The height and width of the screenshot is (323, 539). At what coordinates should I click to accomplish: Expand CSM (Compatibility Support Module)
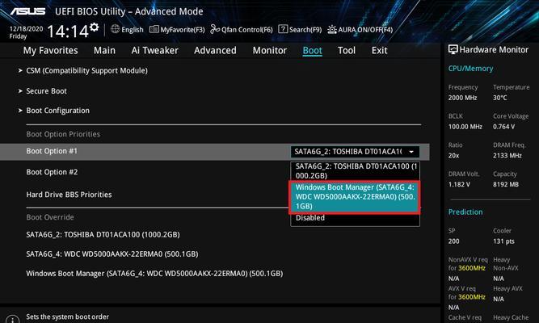pyautogui.click(x=86, y=71)
